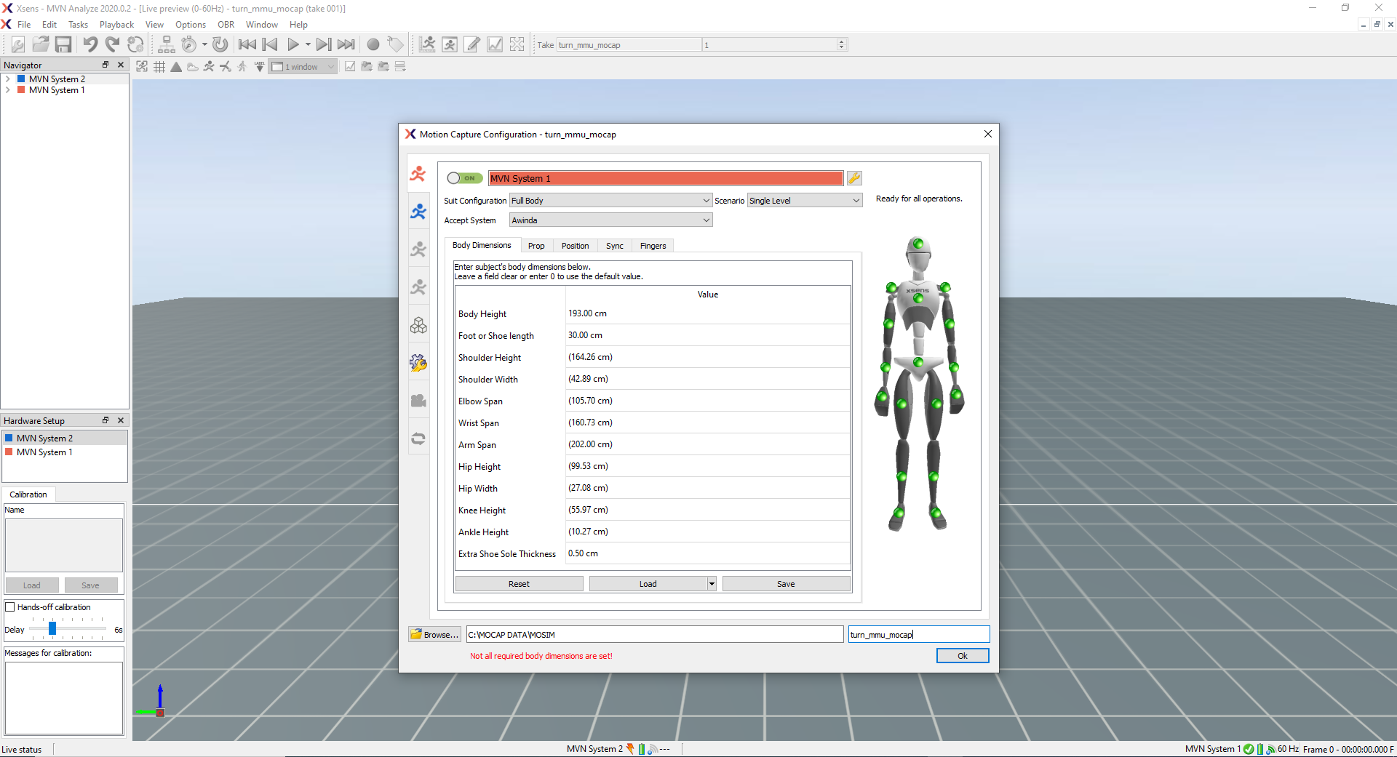Play the take
This screenshot has height=757, width=1397.
click(x=292, y=44)
